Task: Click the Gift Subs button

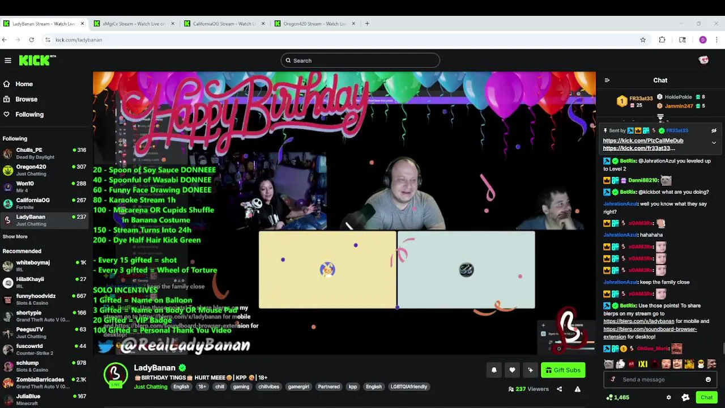Action: 563,370
